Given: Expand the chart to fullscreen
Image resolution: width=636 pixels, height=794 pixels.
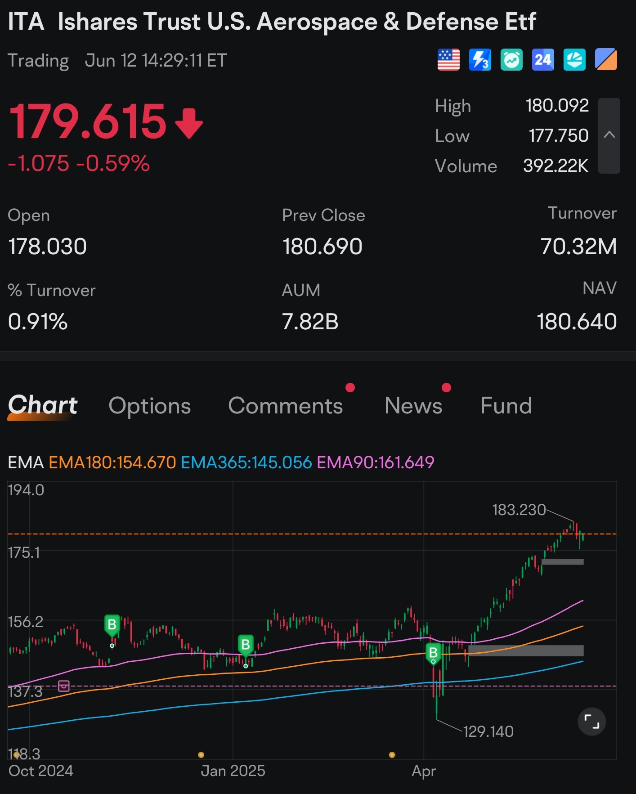Looking at the screenshot, I should point(591,722).
